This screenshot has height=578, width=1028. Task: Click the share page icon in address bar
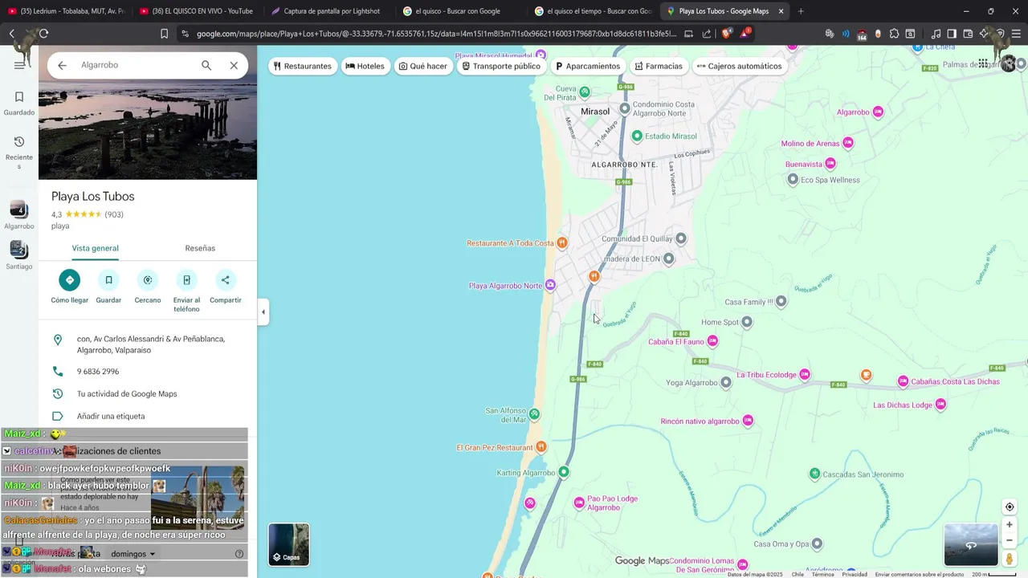707,34
